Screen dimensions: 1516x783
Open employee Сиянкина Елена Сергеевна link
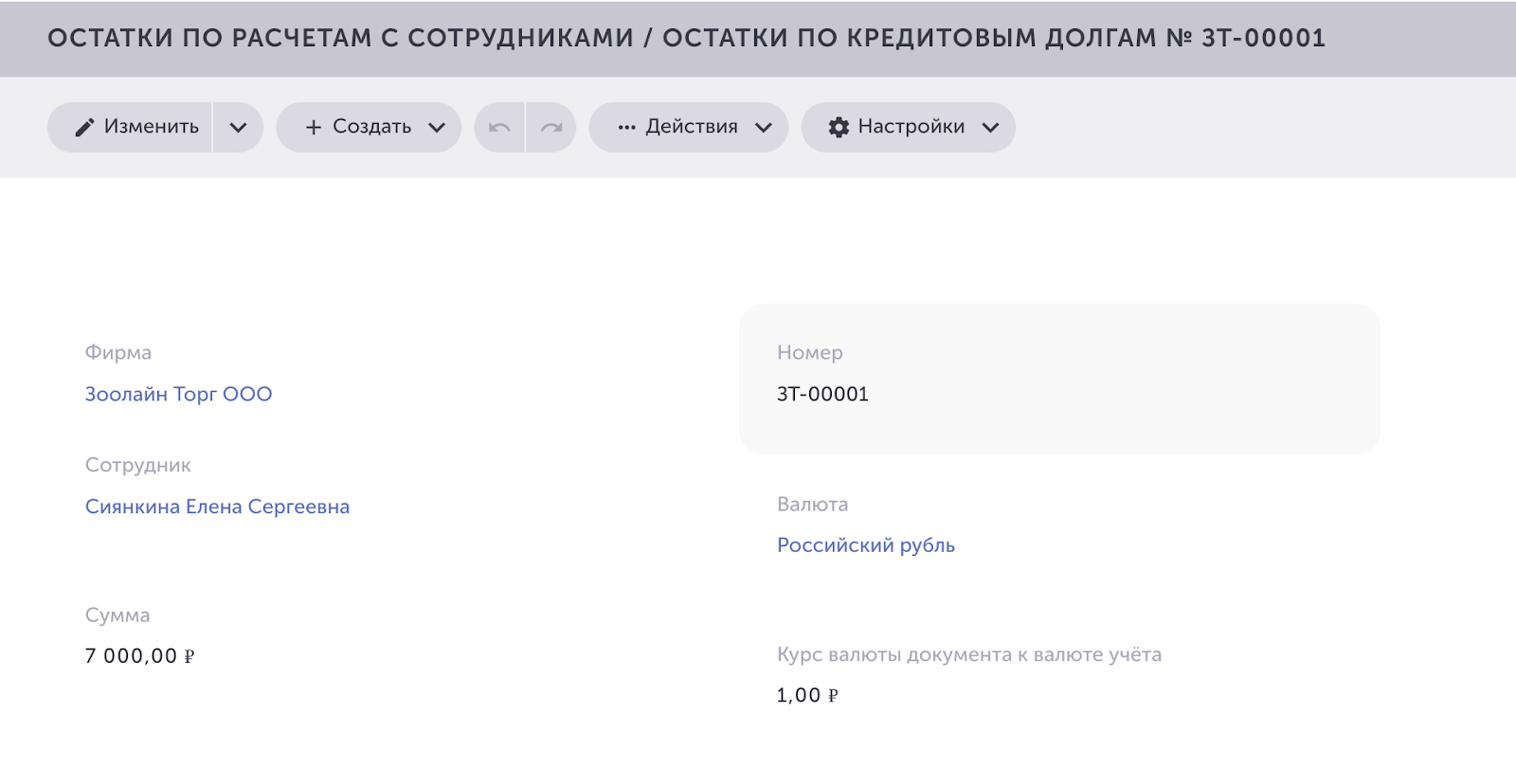(x=217, y=507)
